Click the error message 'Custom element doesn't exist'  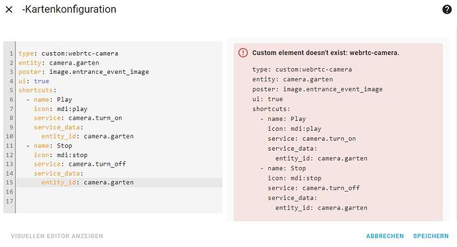[326, 53]
